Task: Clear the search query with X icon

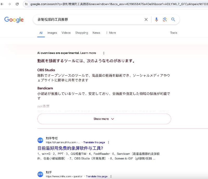Action: (x=146, y=19)
